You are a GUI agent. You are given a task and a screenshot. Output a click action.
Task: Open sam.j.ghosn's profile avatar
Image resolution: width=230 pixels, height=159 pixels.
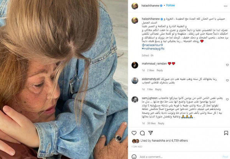click(135, 99)
